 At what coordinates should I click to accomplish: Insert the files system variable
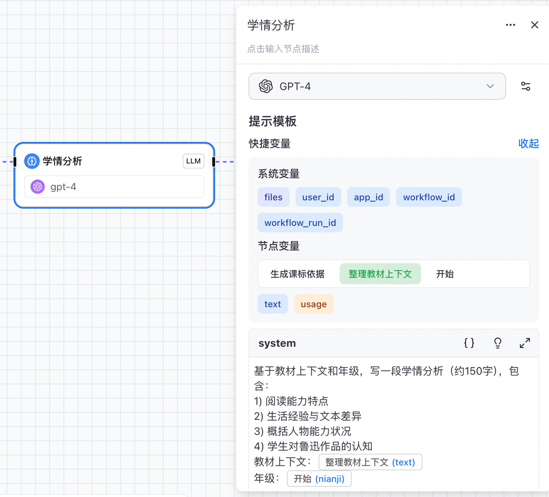(x=273, y=197)
